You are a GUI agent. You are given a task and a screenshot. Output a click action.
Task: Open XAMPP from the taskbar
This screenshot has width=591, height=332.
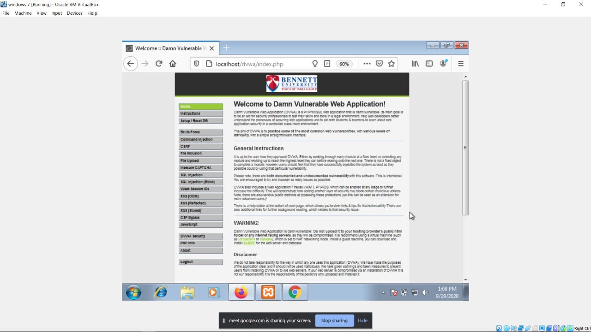[x=268, y=292]
